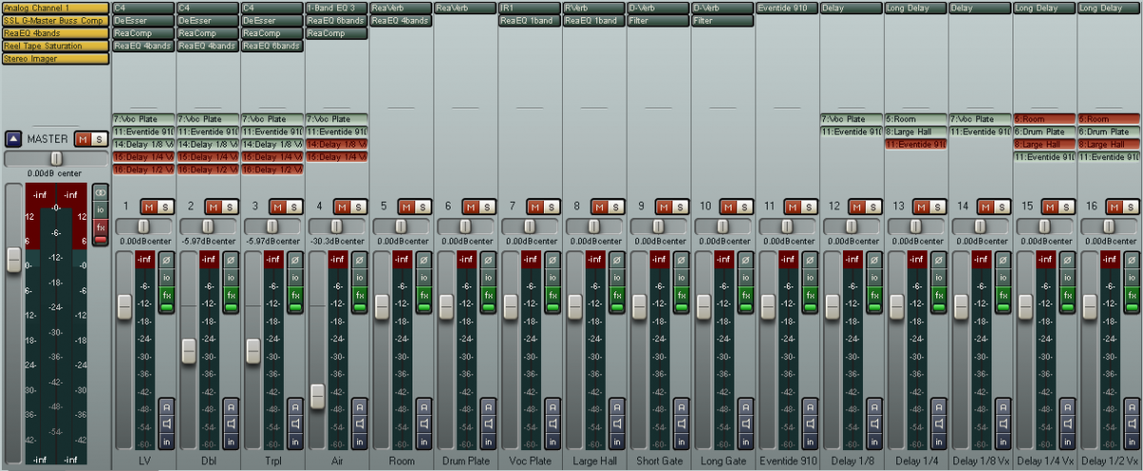
Task: Open automation mode menu on Air track
Action: [x=358, y=406]
